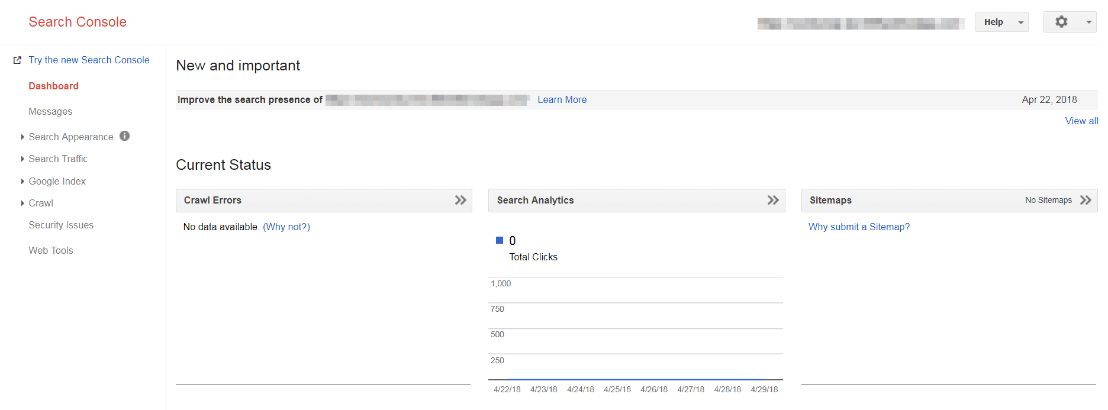Click the Search Console logo title

tap(78, 22)
